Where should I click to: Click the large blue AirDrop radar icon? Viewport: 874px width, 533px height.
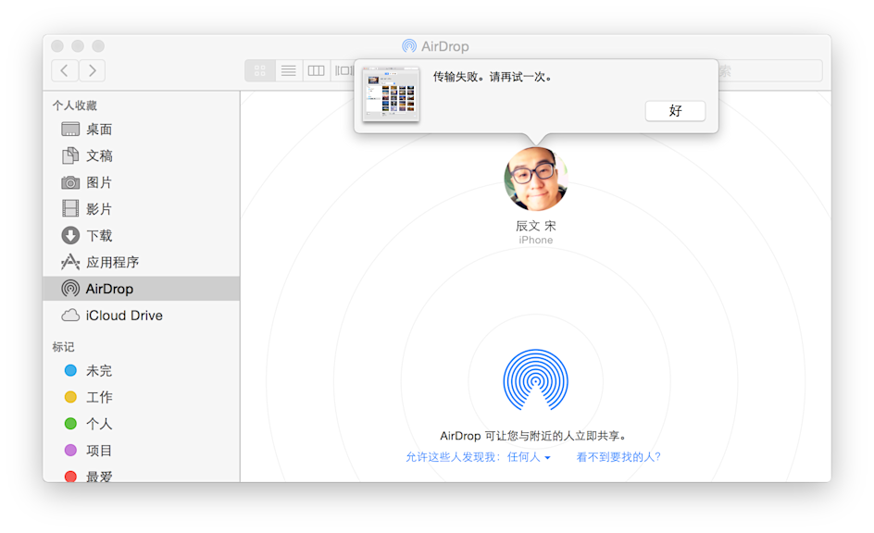[x=536, y=379]
